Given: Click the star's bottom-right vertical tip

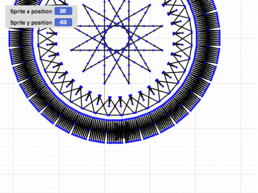Looking at the screenshot, I should (x=129, y=83).
